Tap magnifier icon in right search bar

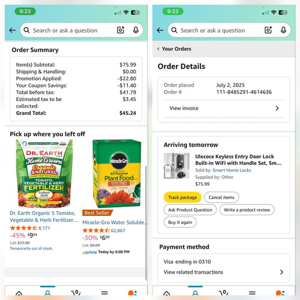pos(174,30)
